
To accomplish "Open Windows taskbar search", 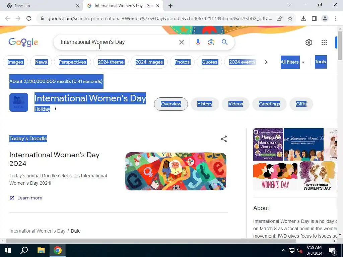I will click(24, 250).
